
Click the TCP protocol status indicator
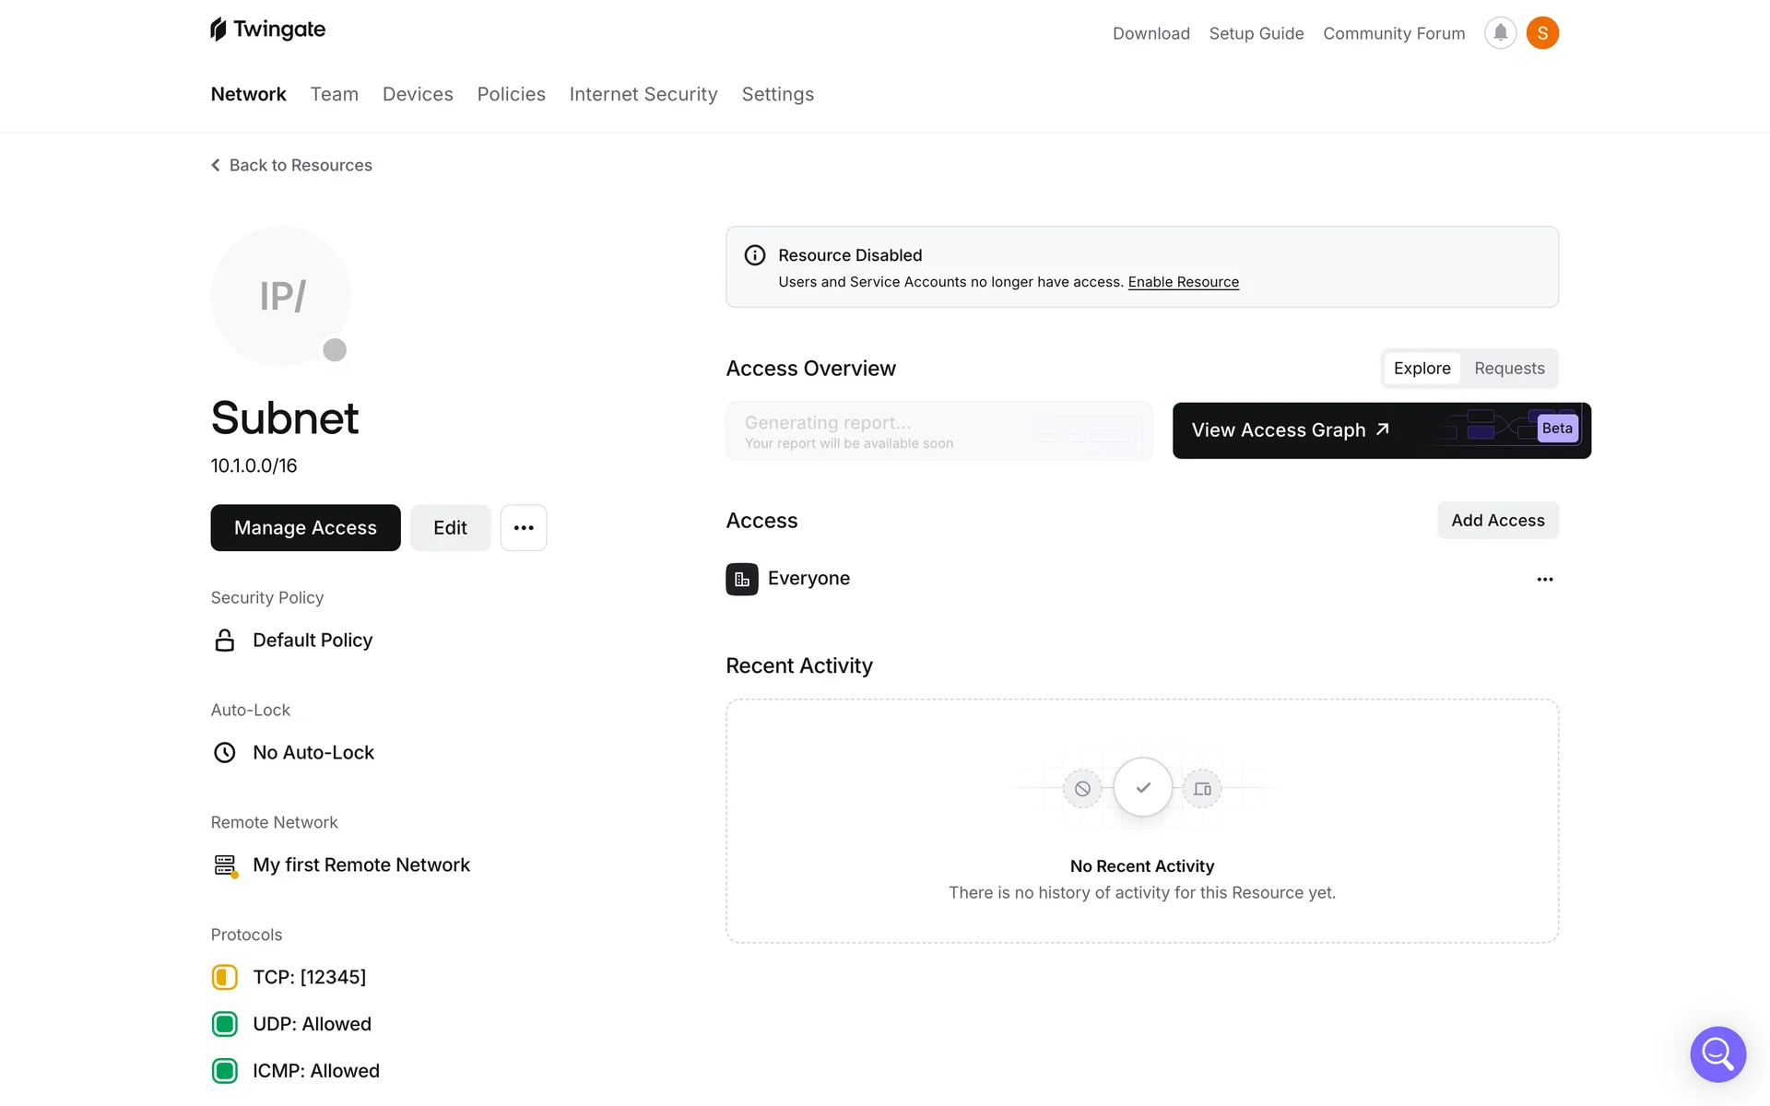(x=224, y=977)
